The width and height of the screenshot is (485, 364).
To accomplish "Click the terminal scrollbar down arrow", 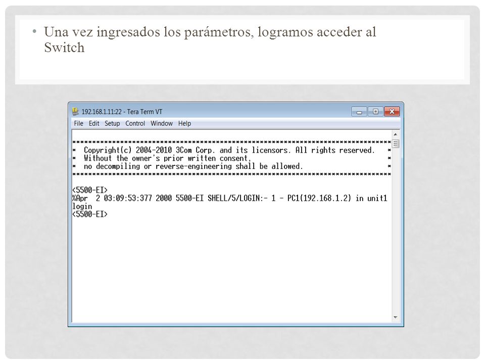I will pos(395,317).
